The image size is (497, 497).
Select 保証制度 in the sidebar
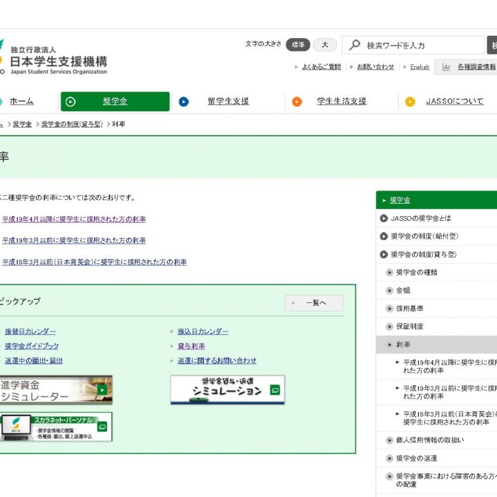(410, 327)
